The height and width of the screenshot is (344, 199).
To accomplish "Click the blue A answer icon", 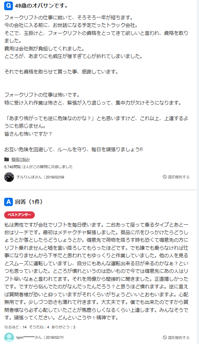I will pyautogui.click(x=9, y=202).
